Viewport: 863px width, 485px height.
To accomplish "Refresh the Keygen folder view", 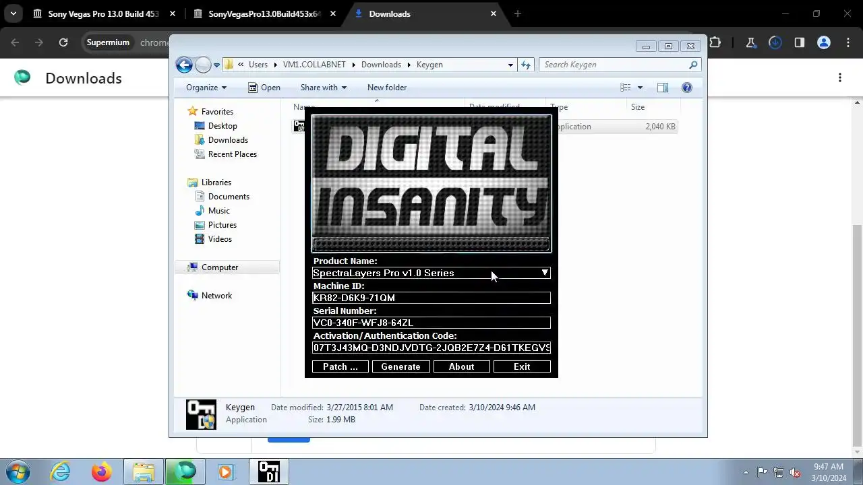I will pyautogui.click(x=527, y=65).
